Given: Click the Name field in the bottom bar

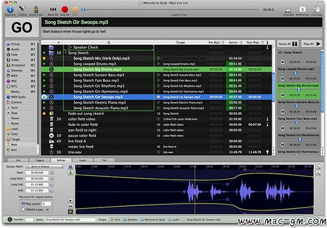Looking at the screenshot, I should (x=70, y=220).
